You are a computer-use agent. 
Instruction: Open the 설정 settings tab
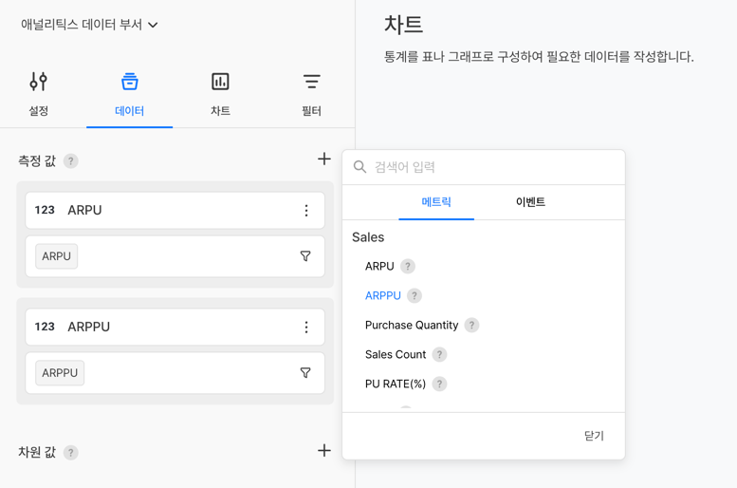pos(39,93)
